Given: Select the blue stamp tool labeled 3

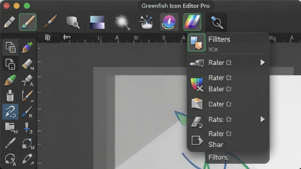Looking at the screenshot, I should click(28, 128).
